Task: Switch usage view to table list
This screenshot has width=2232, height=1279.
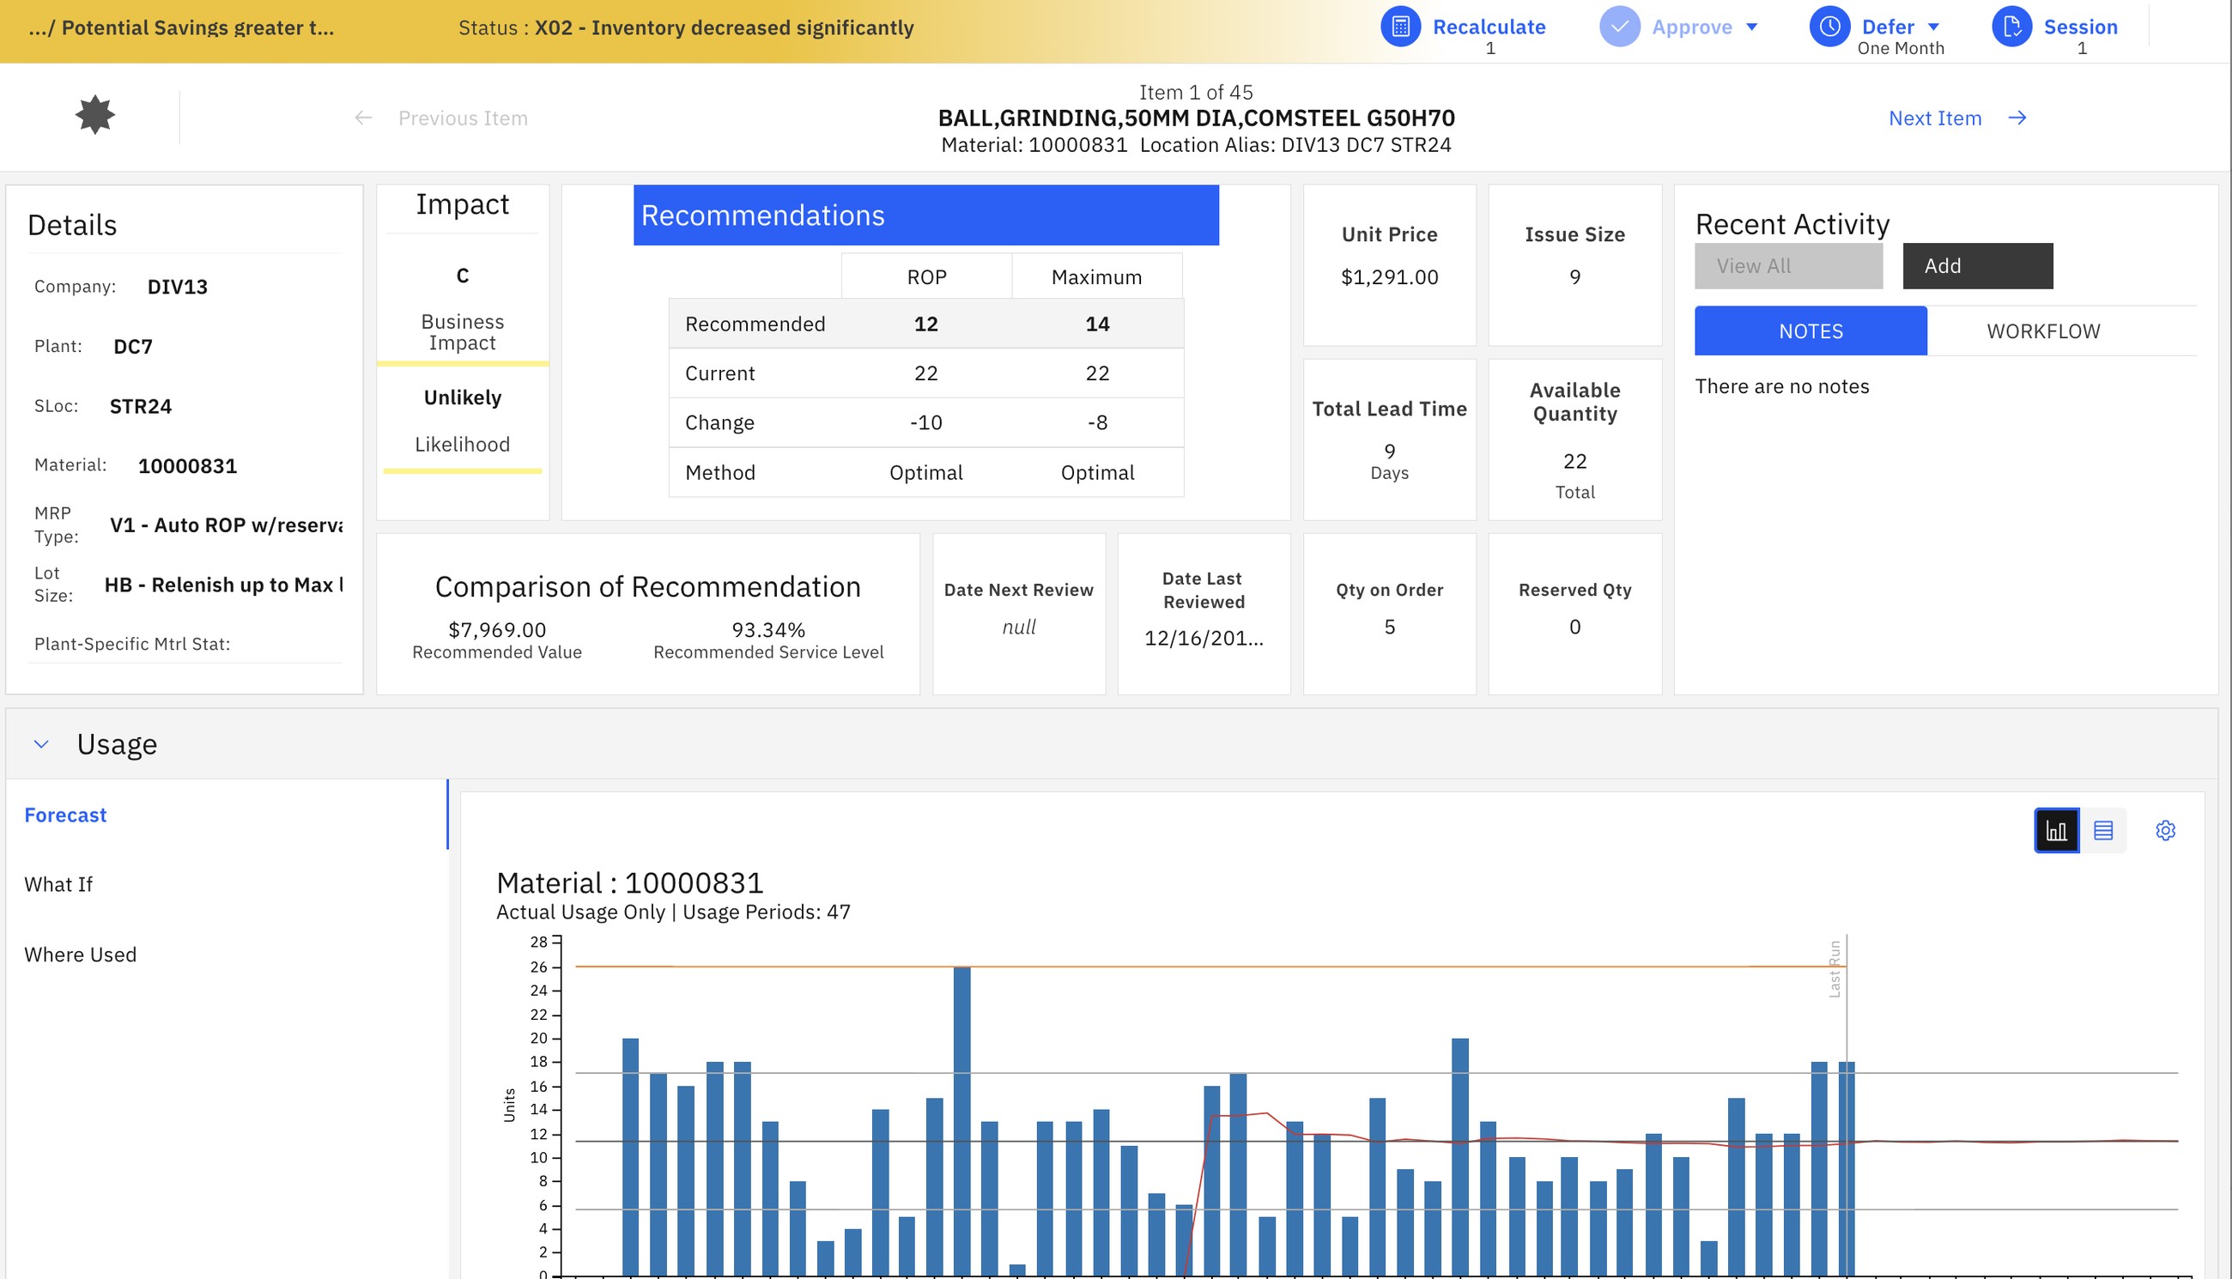Action: (2103, 830)
